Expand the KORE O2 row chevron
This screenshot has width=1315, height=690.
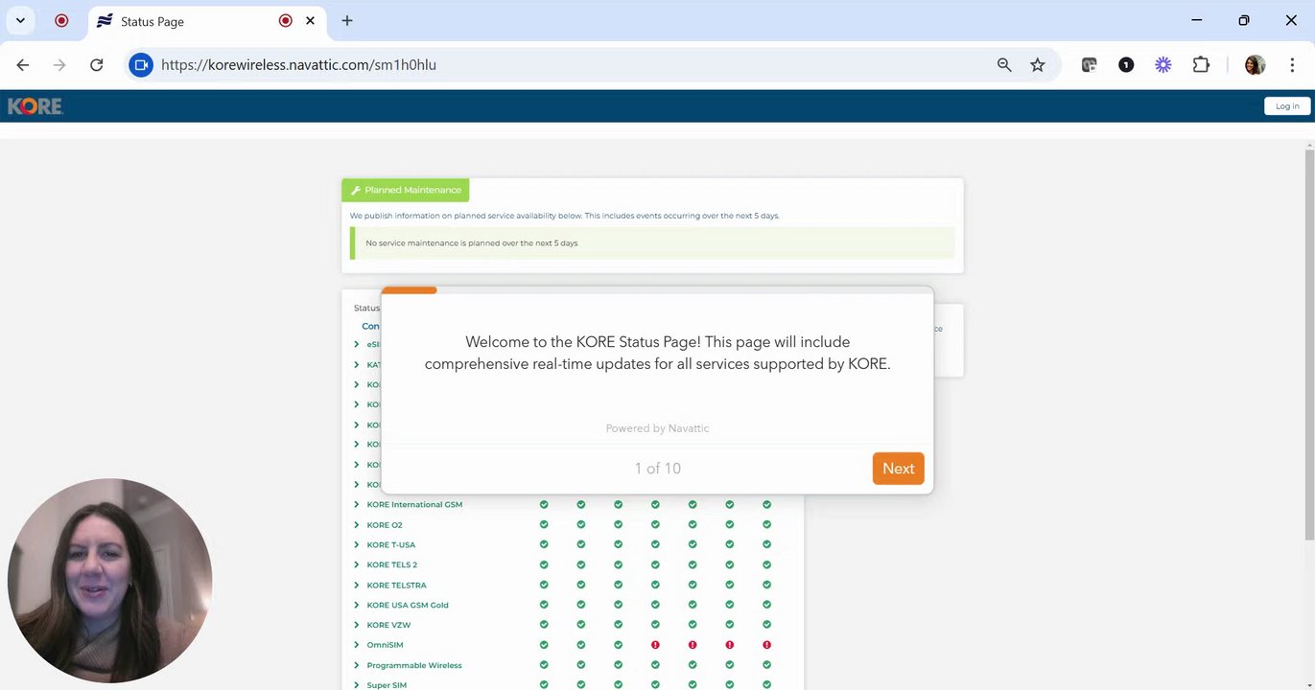[357, 524]
